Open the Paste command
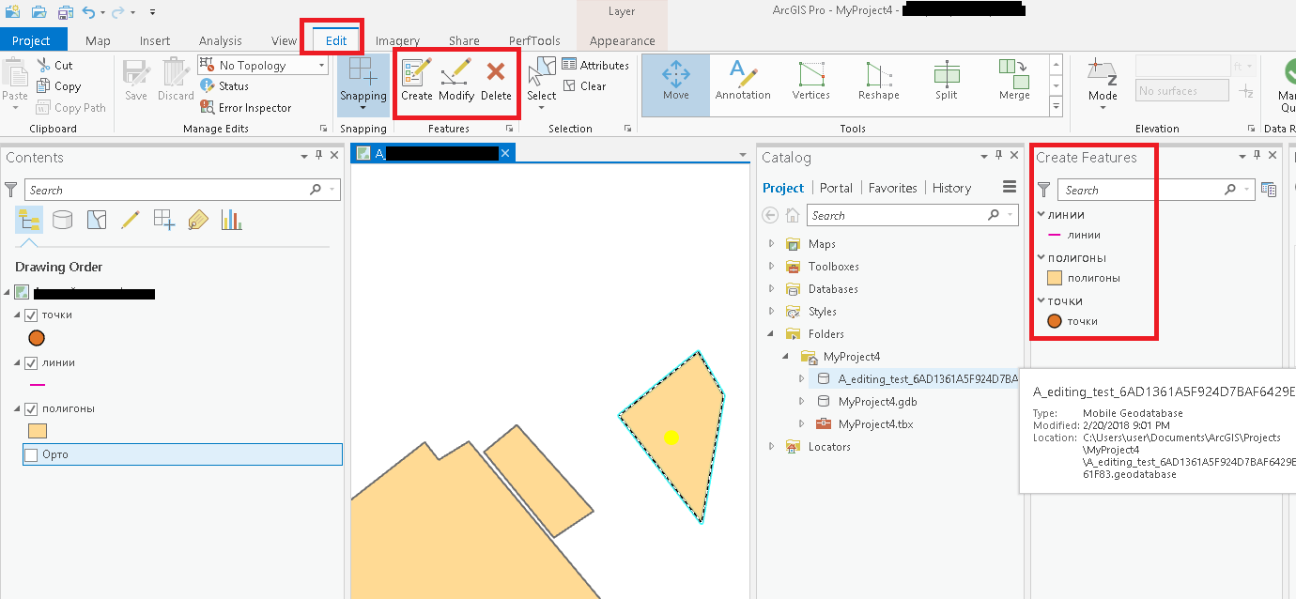 [x=15, y=84]
